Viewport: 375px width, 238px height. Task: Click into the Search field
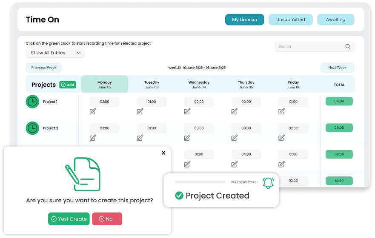315,47
